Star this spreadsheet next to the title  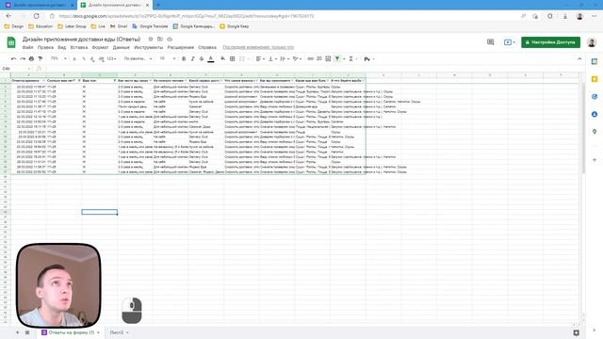click(x=151, y=40)
